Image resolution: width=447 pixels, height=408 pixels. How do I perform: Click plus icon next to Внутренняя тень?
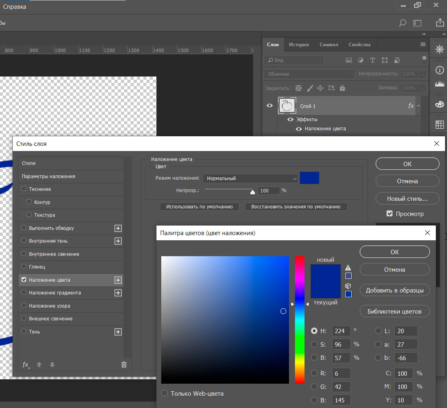pyautogui.click(x=118, y=241)
